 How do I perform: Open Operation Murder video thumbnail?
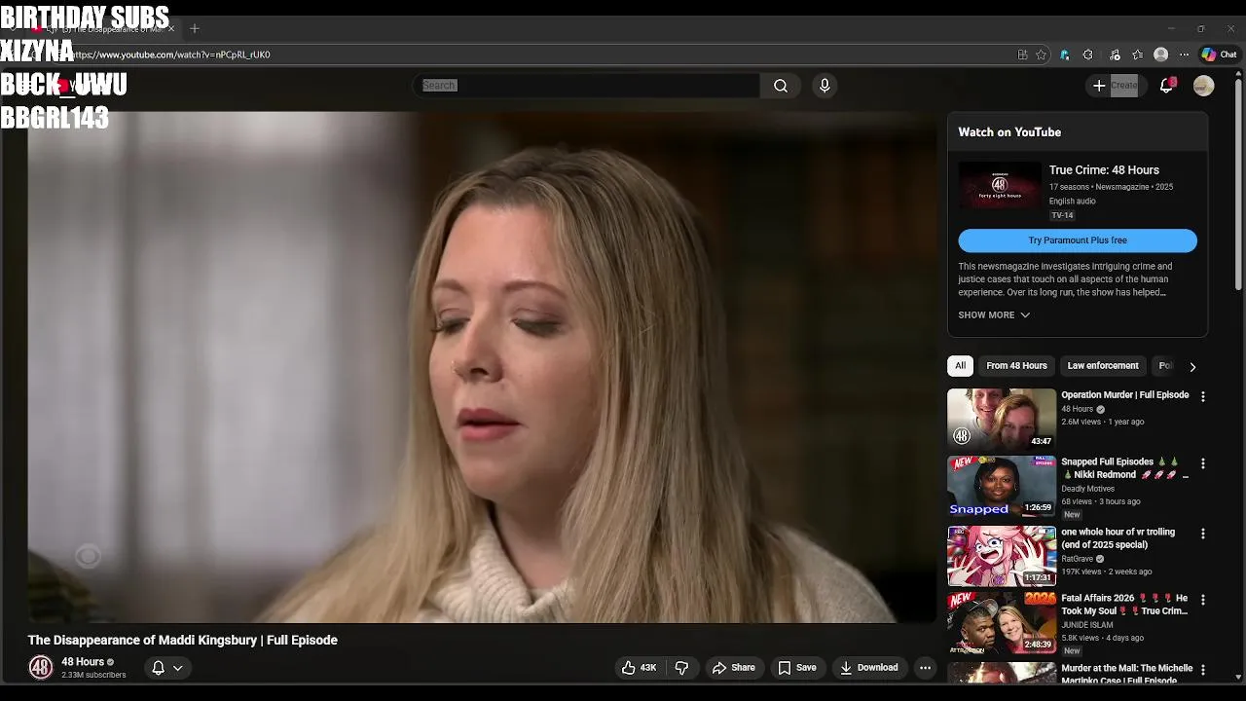[1002, 419]
